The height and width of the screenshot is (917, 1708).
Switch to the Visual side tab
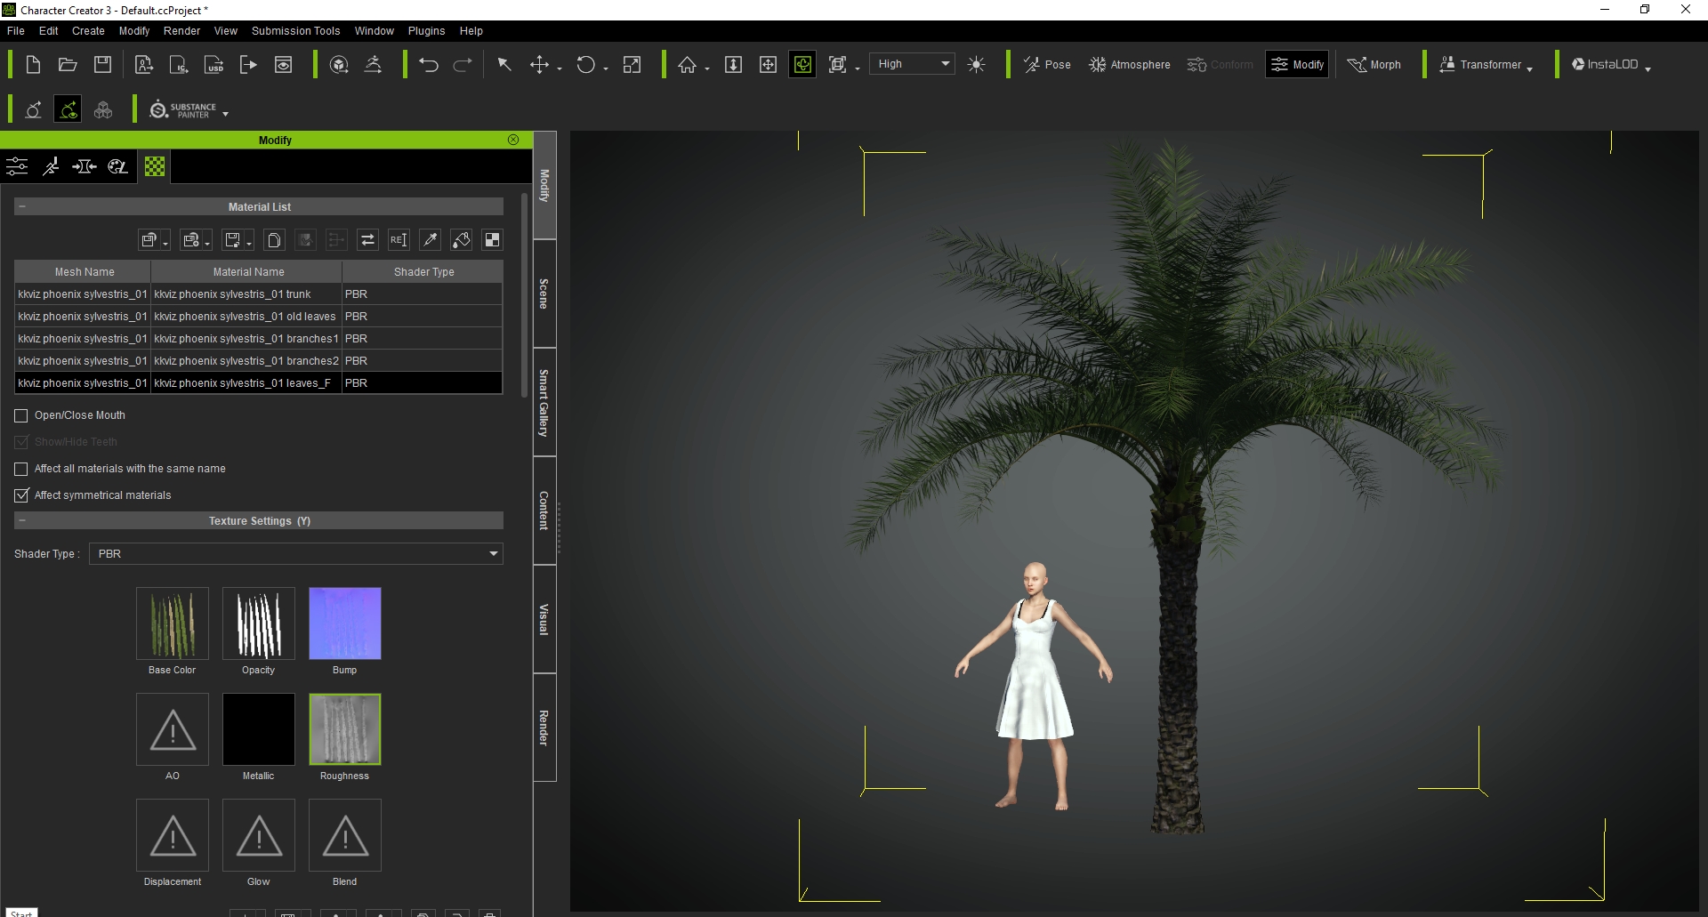coord(544,619)
